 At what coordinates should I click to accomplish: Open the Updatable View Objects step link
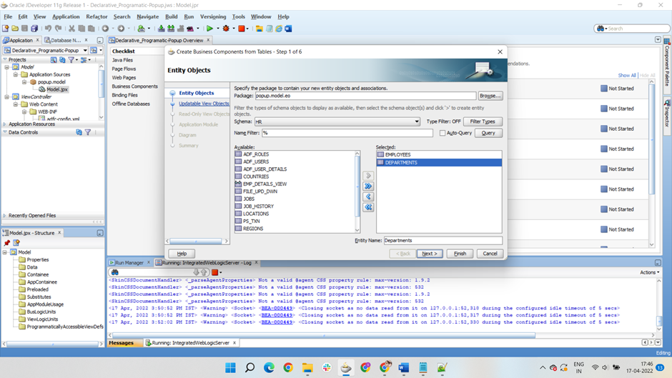pyautogui.click(x=204, y=104)
